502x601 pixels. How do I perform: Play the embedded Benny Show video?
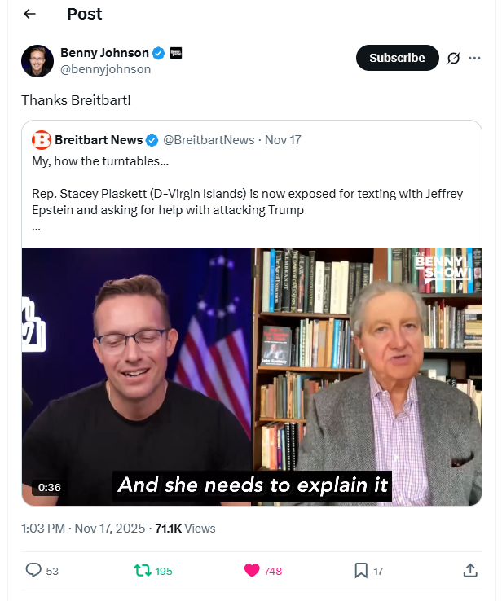click(x=252, y=376)
